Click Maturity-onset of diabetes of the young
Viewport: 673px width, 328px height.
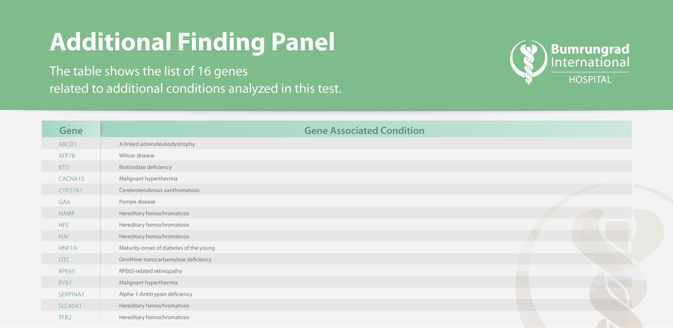166,248
